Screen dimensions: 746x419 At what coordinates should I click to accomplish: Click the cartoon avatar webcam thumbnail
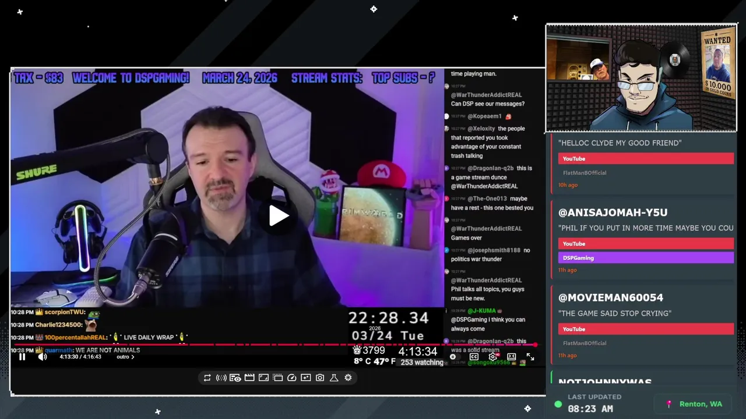641,79
